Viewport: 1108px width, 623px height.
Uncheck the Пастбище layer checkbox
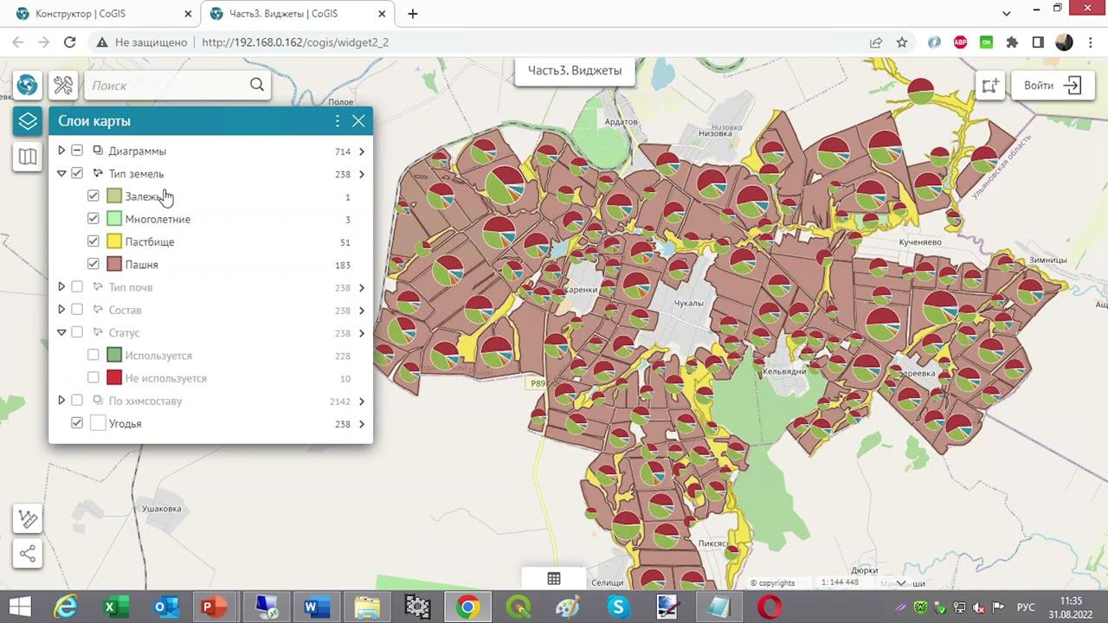coord(93,241)
